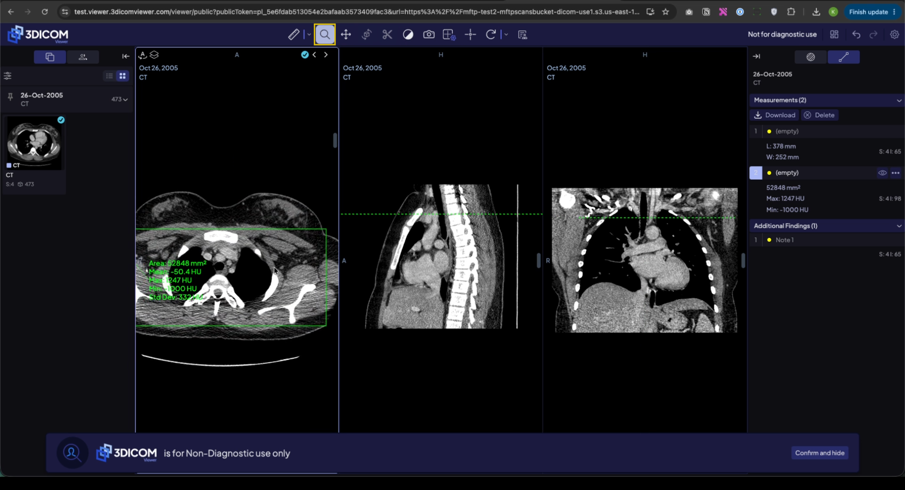Switch to the segmentation hatched-circle tab
Image resolution: width=905 pixels, height=490 pixels.
pyautogui.click(x=811, y=57)
